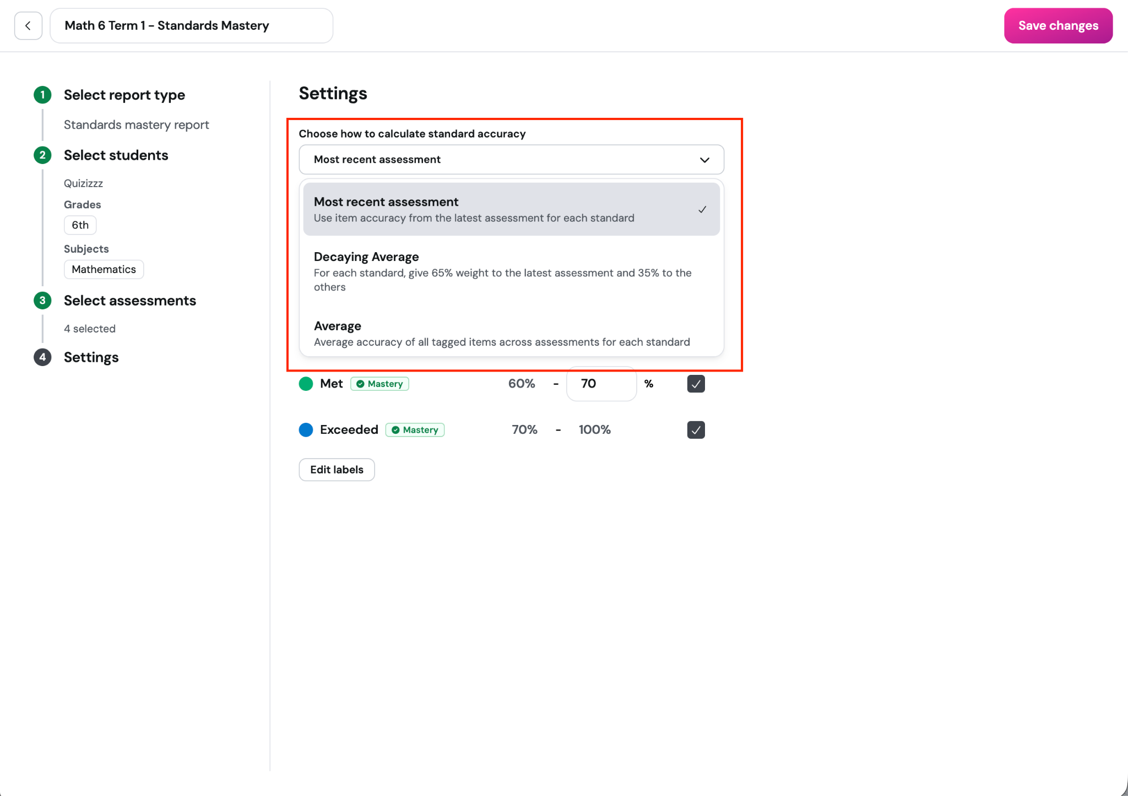This screenshot has height=796, width=1128.
Task: Click step 3 green circle icon
Action: [42, 301]
